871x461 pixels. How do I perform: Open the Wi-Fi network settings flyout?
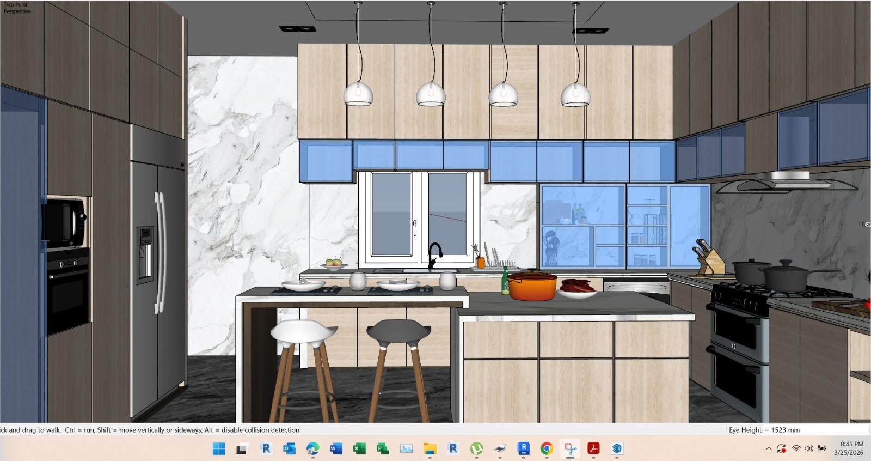tap(796, 448)
